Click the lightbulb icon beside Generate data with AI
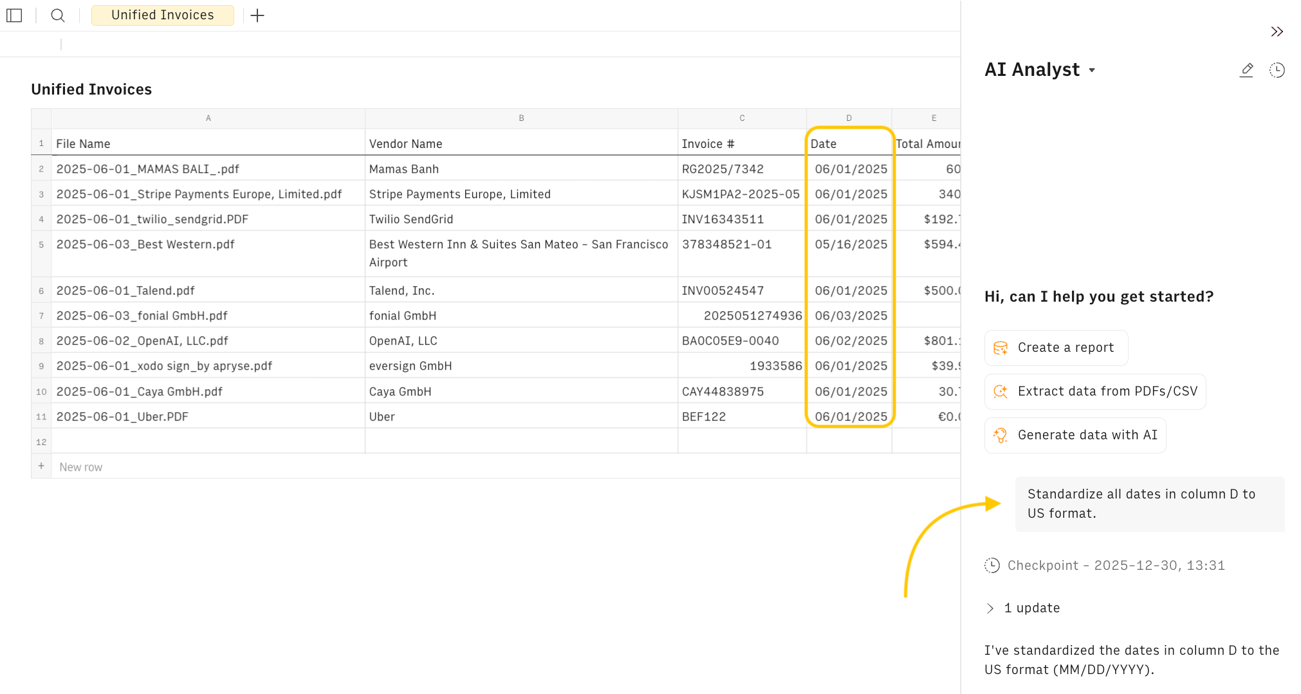Screen dimensions: 1301x694 pyautogui.click(x=1000, y=435)
